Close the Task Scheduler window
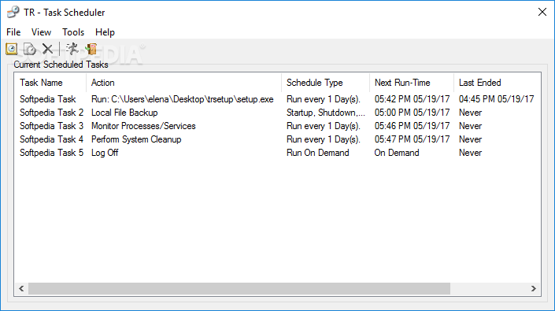 (x=542, y=12)
